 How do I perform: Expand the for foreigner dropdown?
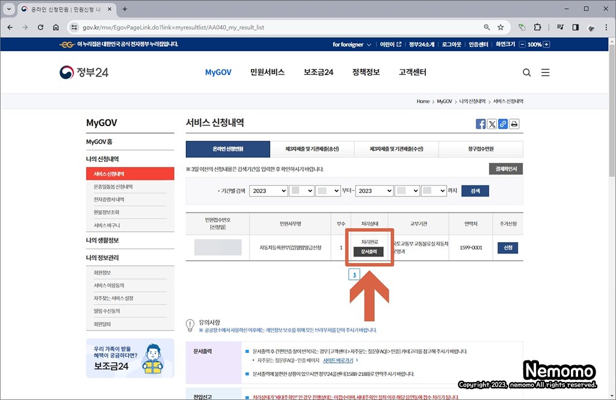351,44
